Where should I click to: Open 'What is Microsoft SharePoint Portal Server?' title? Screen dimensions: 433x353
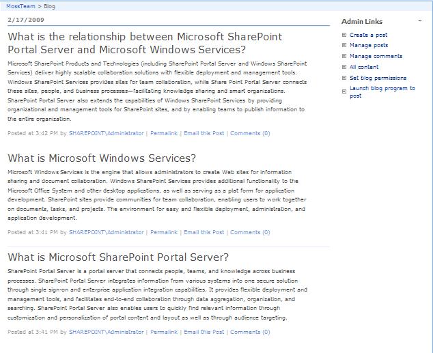click(118, 257)
